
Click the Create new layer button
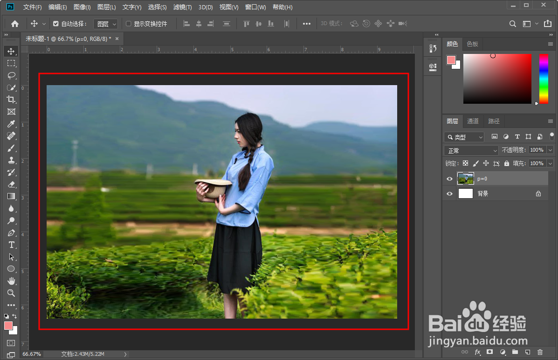coord(527,352)
